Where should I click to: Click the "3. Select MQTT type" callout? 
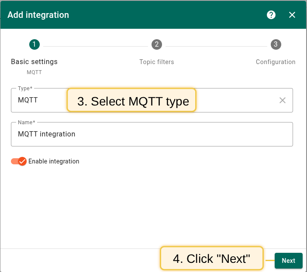tap(131, 101)
